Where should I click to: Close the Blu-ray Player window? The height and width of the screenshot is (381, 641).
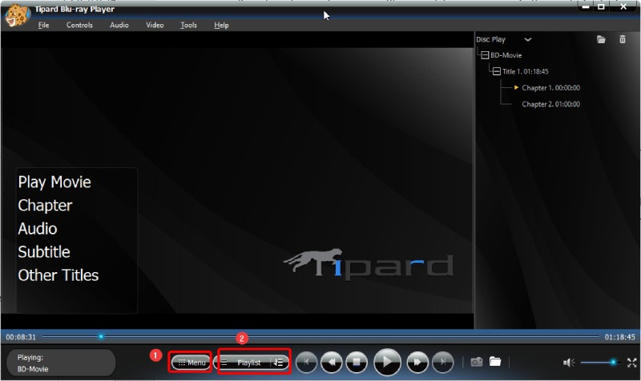pos(624,6)
